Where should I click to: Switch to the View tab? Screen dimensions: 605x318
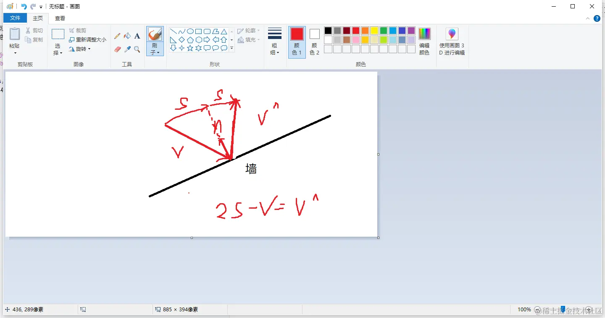(x=60, y=18)
